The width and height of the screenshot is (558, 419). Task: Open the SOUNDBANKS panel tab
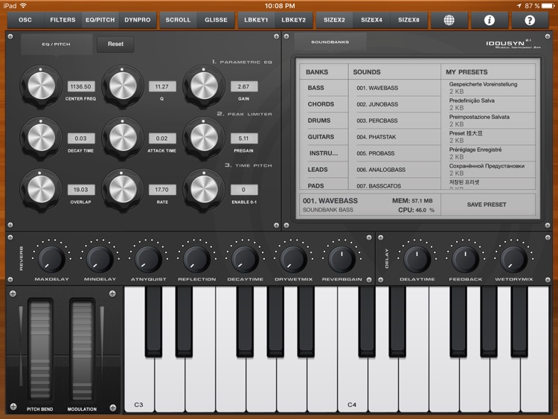tap(330, 42)
